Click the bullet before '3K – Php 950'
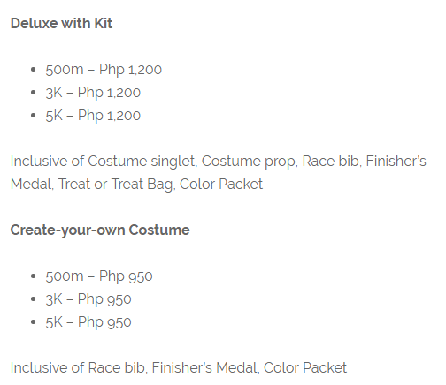Screen dimensions: 446x385 click(x=33, y=299)
